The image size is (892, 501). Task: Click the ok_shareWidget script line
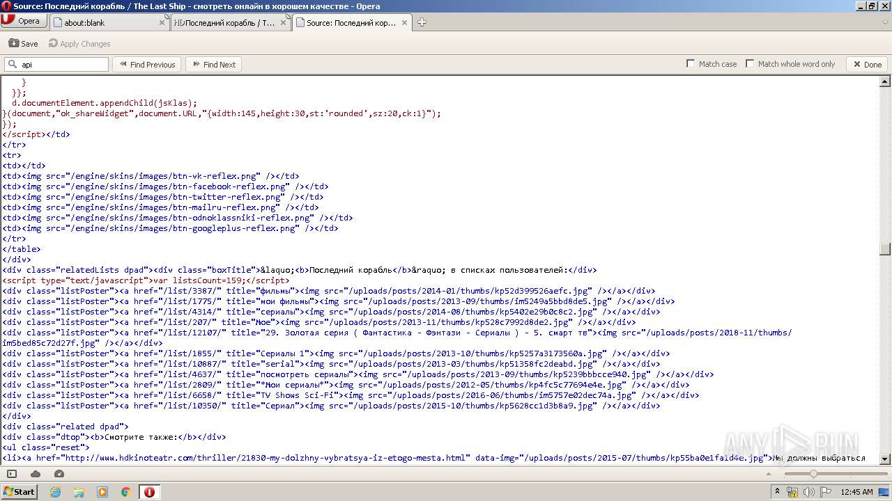(222, 113)
